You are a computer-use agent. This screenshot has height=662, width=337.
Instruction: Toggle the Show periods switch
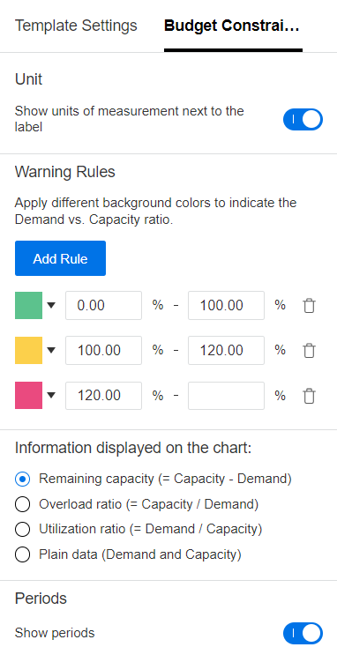click(303, 633)
